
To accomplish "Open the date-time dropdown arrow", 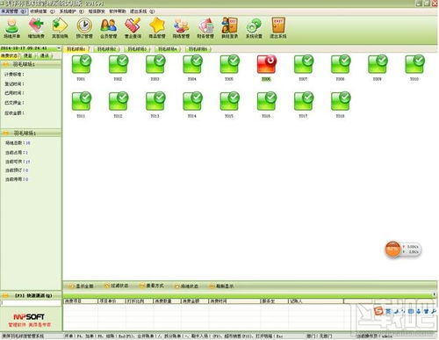I will point(59,47).
